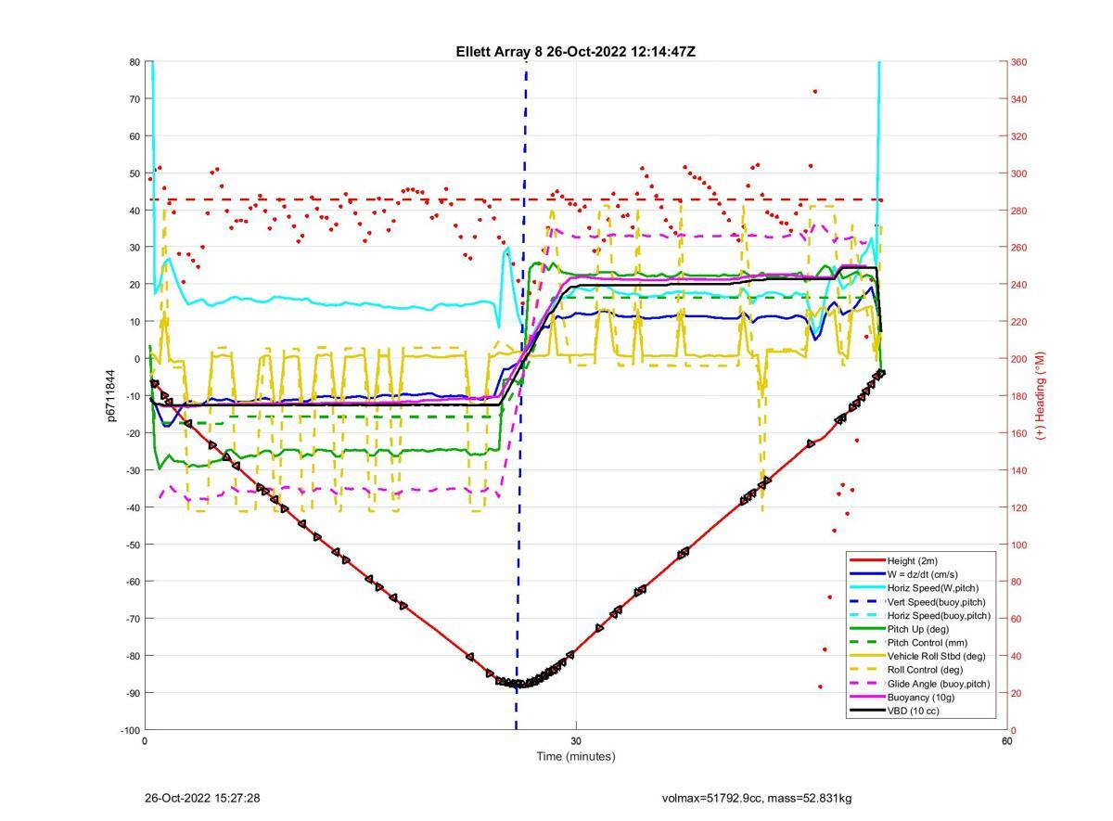Click the right axis tick label '280'
Viewport: 1113px width, 821px height.
point(1019,211)
